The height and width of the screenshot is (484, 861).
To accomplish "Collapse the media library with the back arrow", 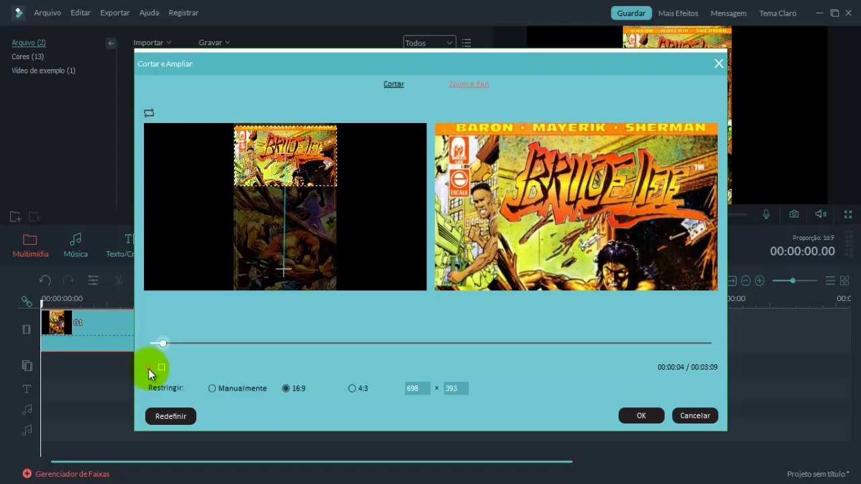I will click(111, 43).
